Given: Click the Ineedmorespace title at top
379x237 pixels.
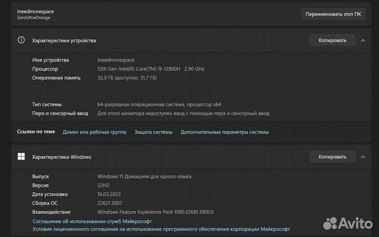Looking at the screenshot, I should (x=35, y=12).
